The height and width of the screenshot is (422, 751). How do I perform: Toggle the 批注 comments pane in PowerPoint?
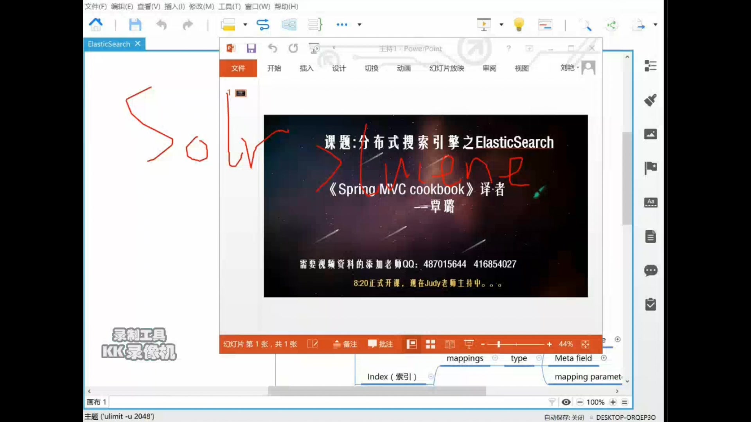click(x=380, y=344)
